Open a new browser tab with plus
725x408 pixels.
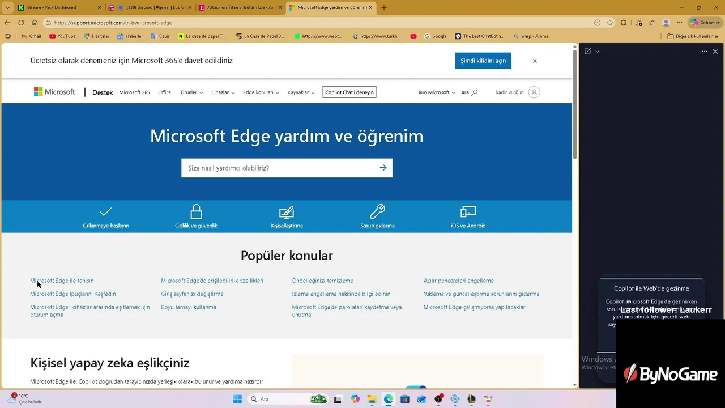coord(384,7)
